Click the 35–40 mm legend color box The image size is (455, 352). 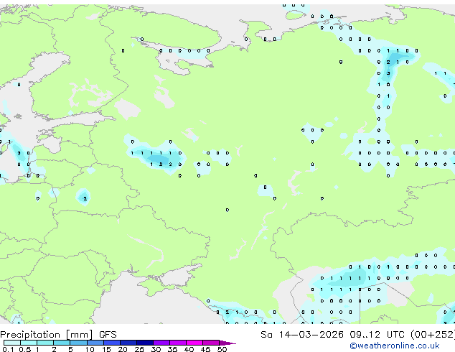(x=178, y=343)
